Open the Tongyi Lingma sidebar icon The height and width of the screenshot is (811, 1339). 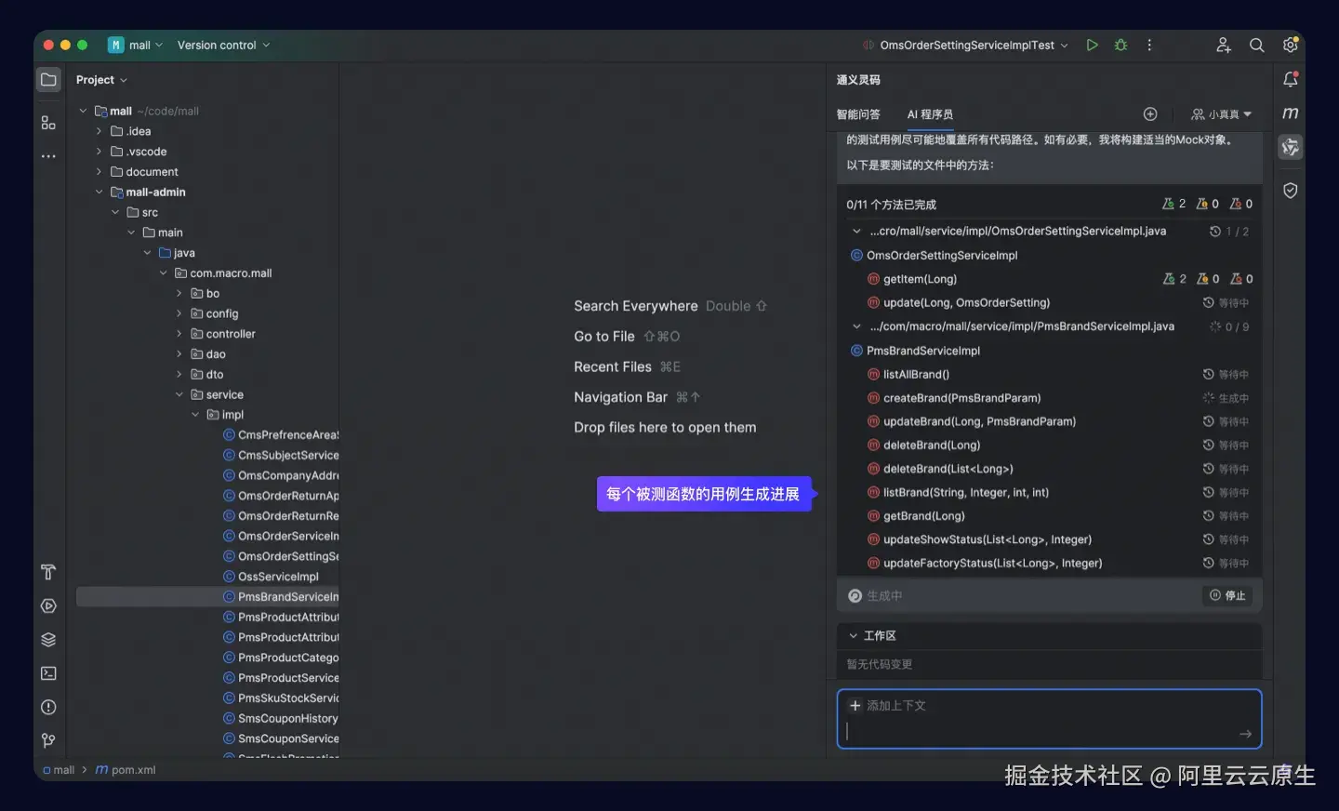pyautogui.click(x=1291, y=147)
